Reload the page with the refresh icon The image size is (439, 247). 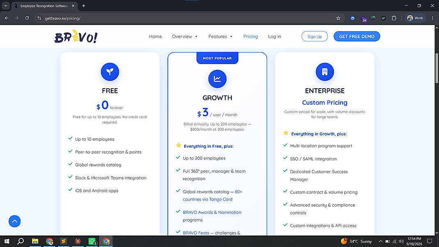click(27, 18)
